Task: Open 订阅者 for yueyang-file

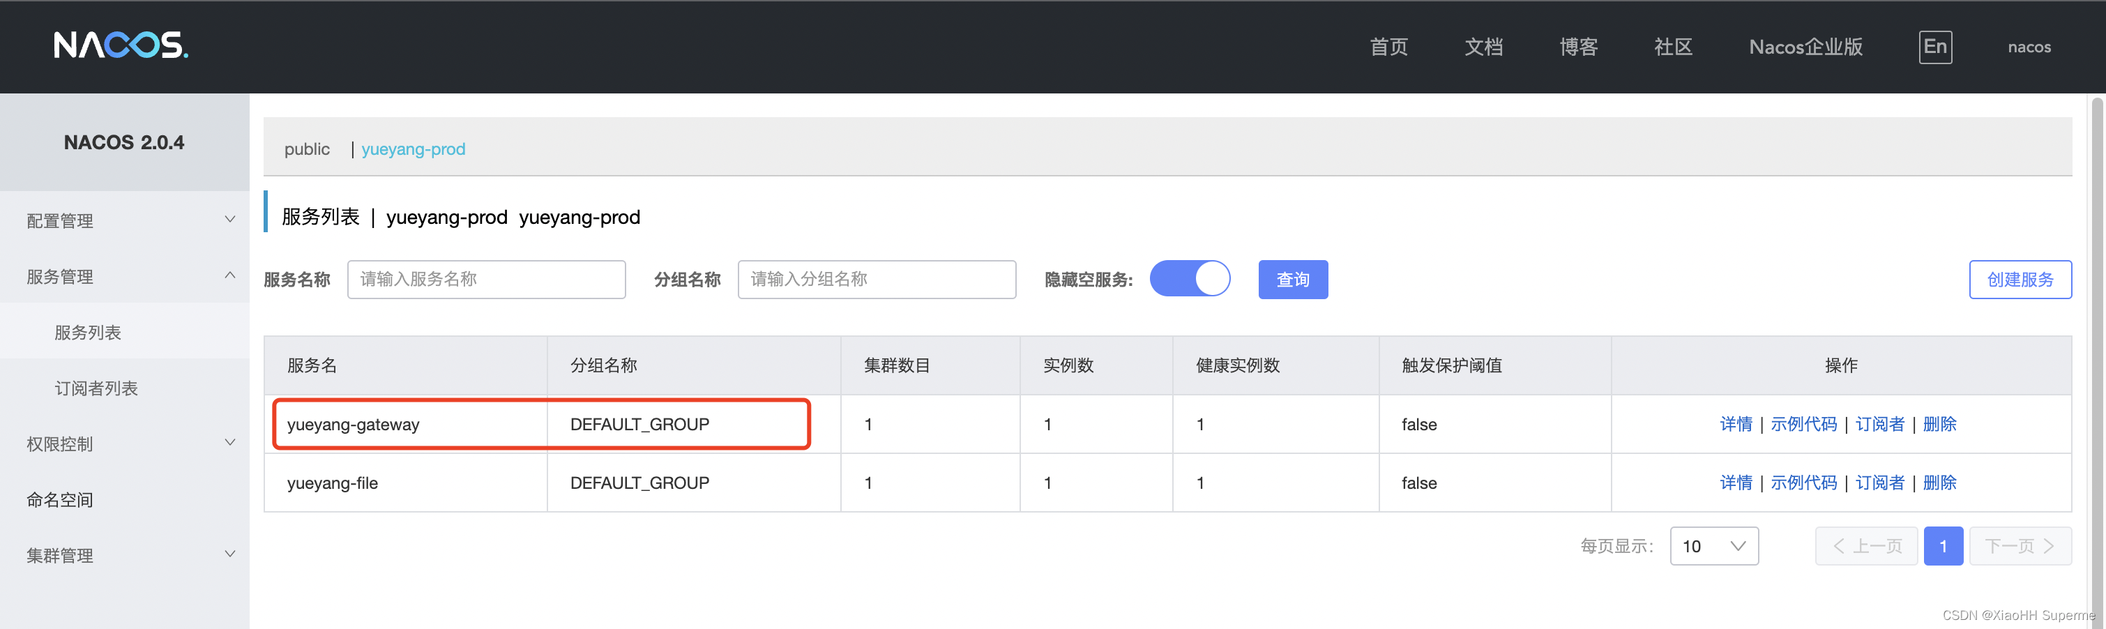Action: [1879, 483]
